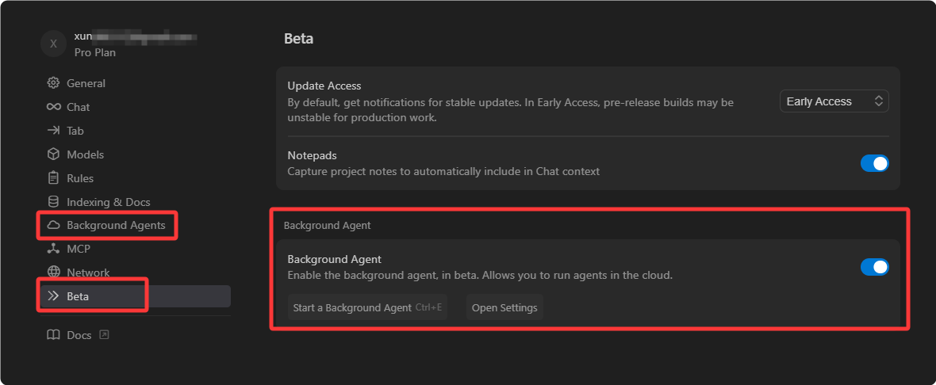Open the Early Access update dropdown

coord(834,101)
